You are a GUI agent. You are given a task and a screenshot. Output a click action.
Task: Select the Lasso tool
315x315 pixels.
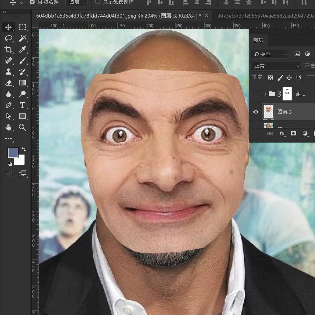tap(8, 38)
